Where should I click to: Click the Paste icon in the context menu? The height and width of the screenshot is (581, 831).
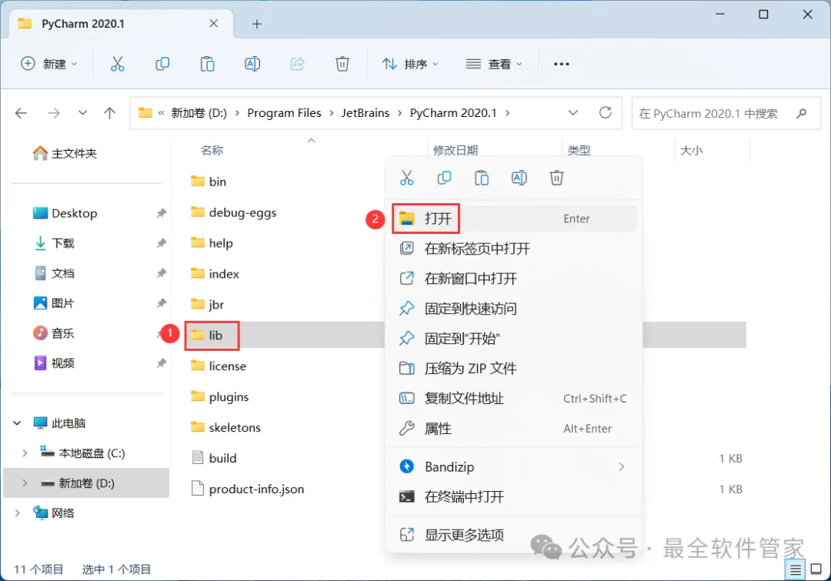pos(482,178)
